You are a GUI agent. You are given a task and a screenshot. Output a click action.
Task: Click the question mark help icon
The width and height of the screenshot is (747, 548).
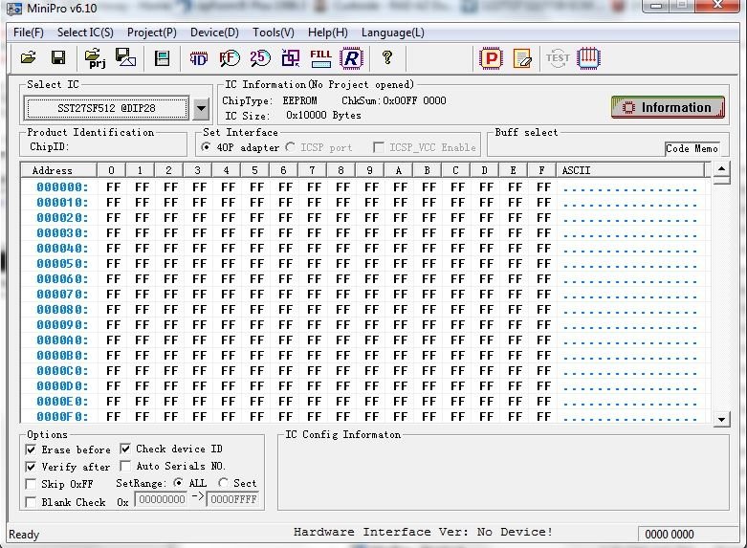pos(387,58)
